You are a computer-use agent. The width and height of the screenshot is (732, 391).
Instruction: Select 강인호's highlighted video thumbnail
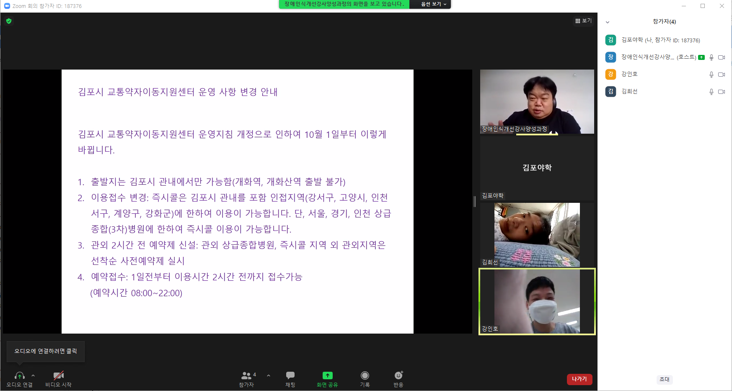coord(537,301)
